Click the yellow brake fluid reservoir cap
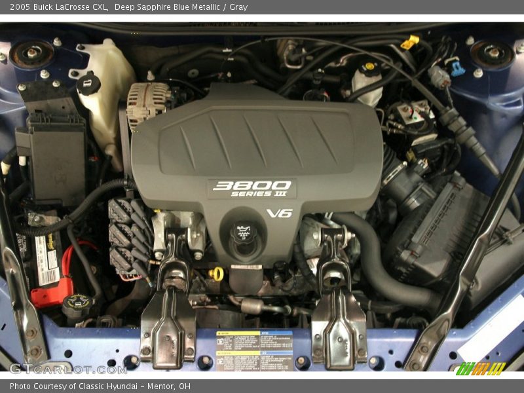Image resolution: width=524 pixels, height=393 pixels. (369, 67)
